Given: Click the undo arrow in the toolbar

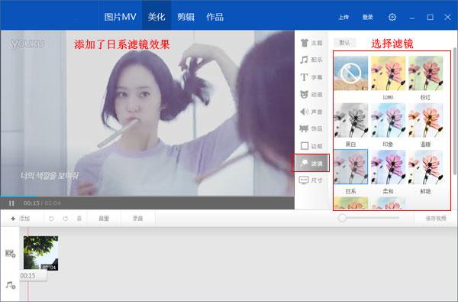Looking at the screenshot, I should tap(51, 219).
